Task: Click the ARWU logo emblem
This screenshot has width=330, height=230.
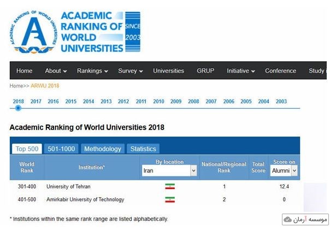Action: [34, 33]
